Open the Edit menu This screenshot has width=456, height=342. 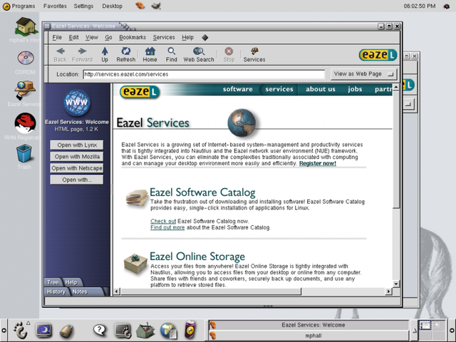tap(73, 38)
